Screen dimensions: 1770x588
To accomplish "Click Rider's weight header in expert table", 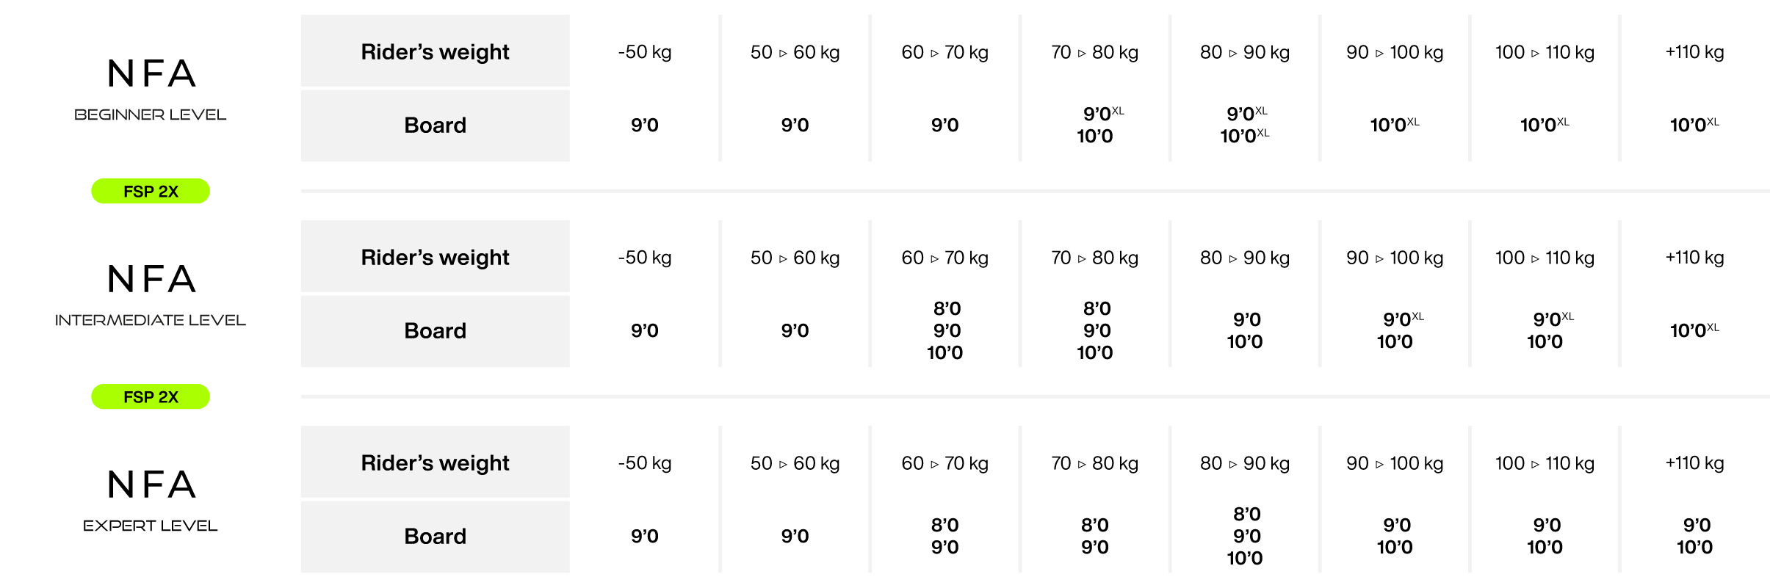I will (436, 462).
